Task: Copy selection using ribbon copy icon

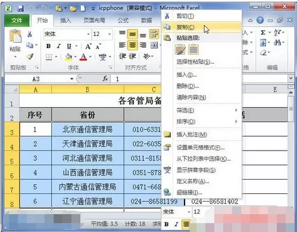Action: (30, 45)
